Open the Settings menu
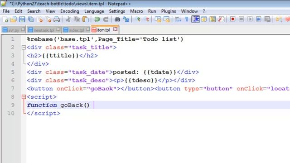 pyautogui.click(x=117, y=11)
